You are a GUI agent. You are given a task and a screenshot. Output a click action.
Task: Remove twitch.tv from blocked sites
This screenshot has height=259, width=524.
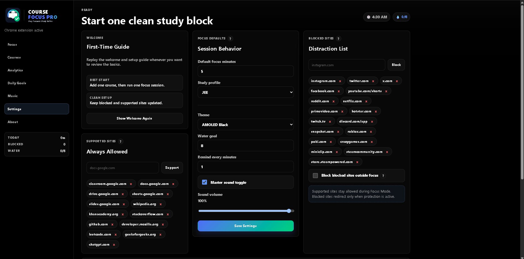(330, 122)
